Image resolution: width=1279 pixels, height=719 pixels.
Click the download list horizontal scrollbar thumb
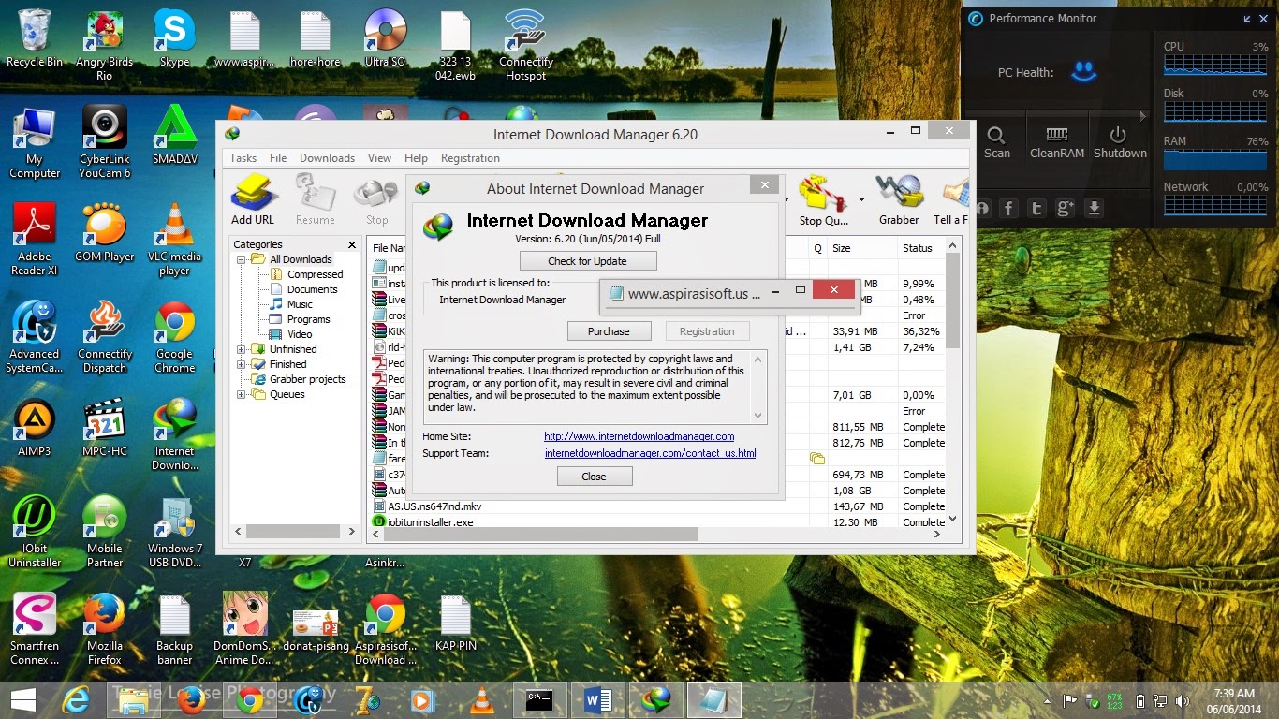click(x=541, y=535)
